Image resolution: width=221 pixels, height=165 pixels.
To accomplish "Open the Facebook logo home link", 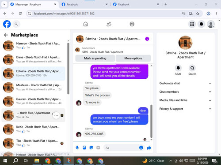I will (7, 24).
